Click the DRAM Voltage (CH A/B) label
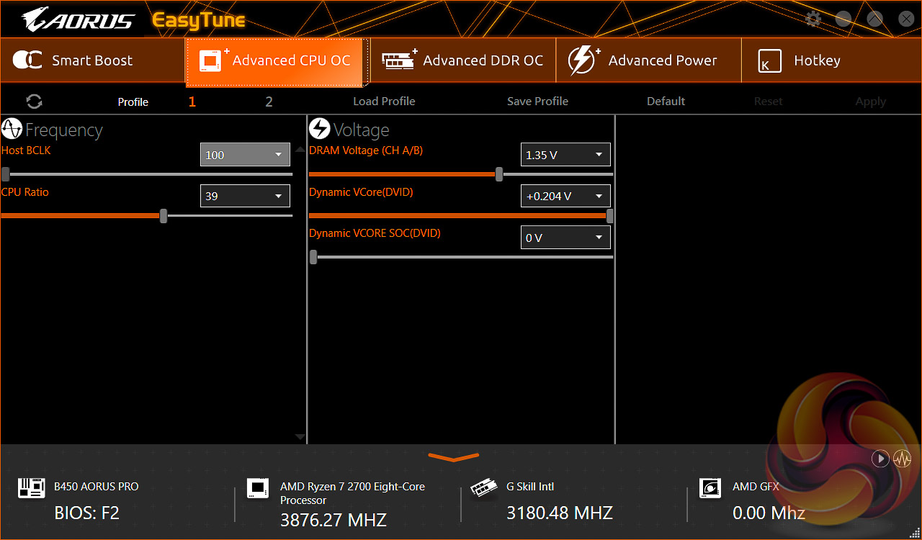The width and height of the screenshot is (922, 540). coord(366,150)
